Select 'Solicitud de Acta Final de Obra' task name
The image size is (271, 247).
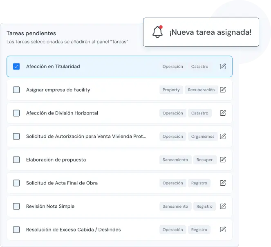point(62,183)
